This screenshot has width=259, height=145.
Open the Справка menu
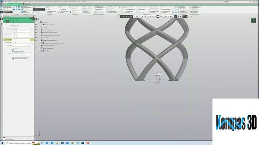point(83,2)
